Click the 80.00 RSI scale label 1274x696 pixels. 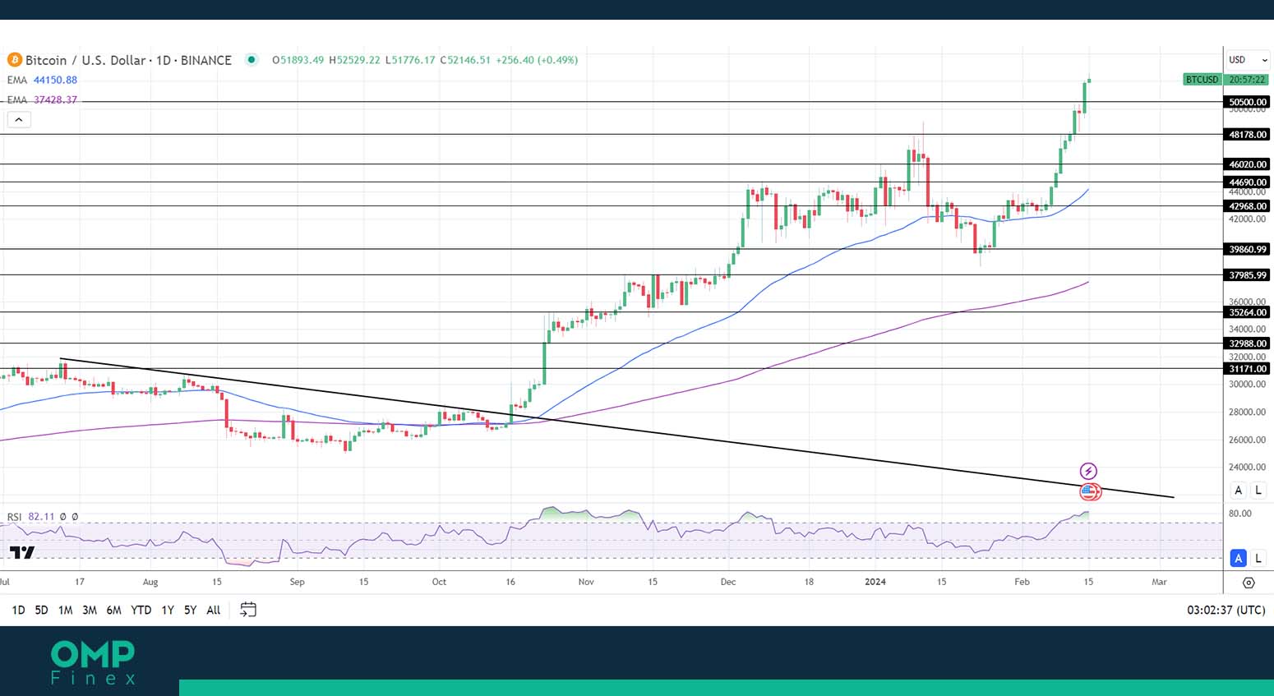[x=1239, y=514]
